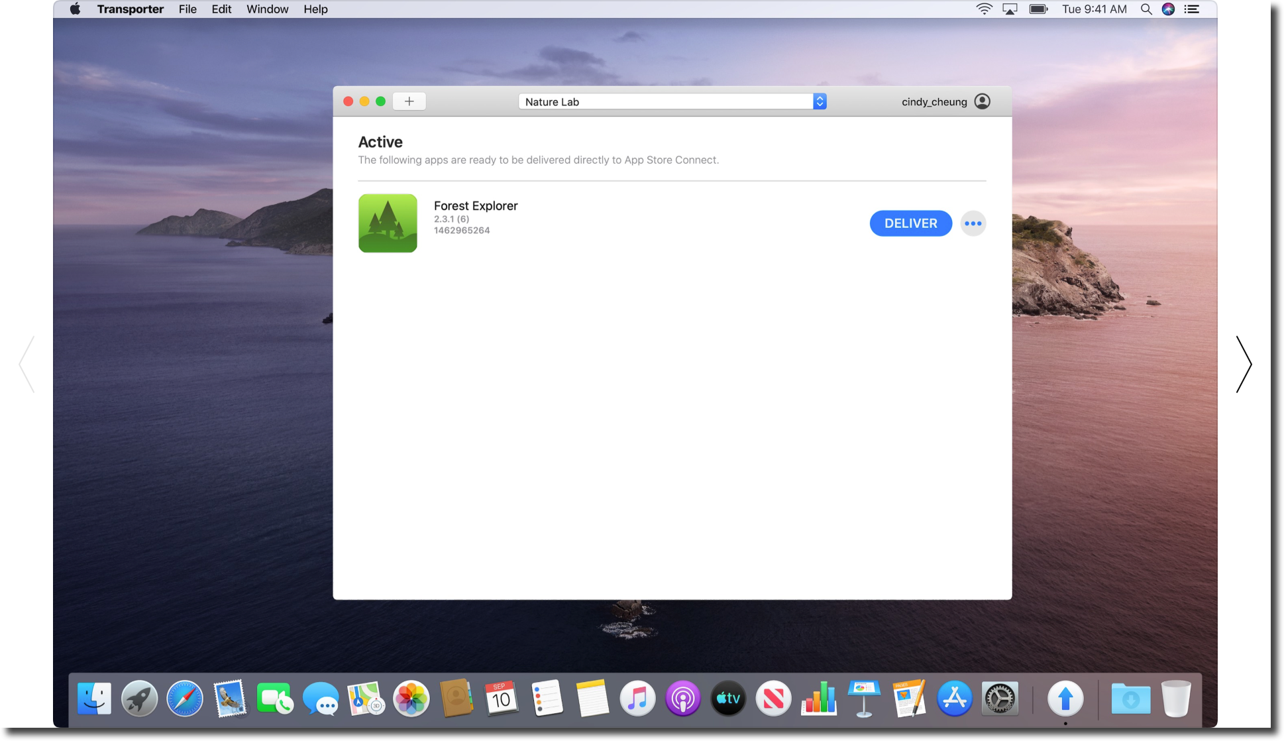Open the Nature Lab provider dropdown
The height and width of the screenshot is (741, 1284).
[x=672, y=101]
